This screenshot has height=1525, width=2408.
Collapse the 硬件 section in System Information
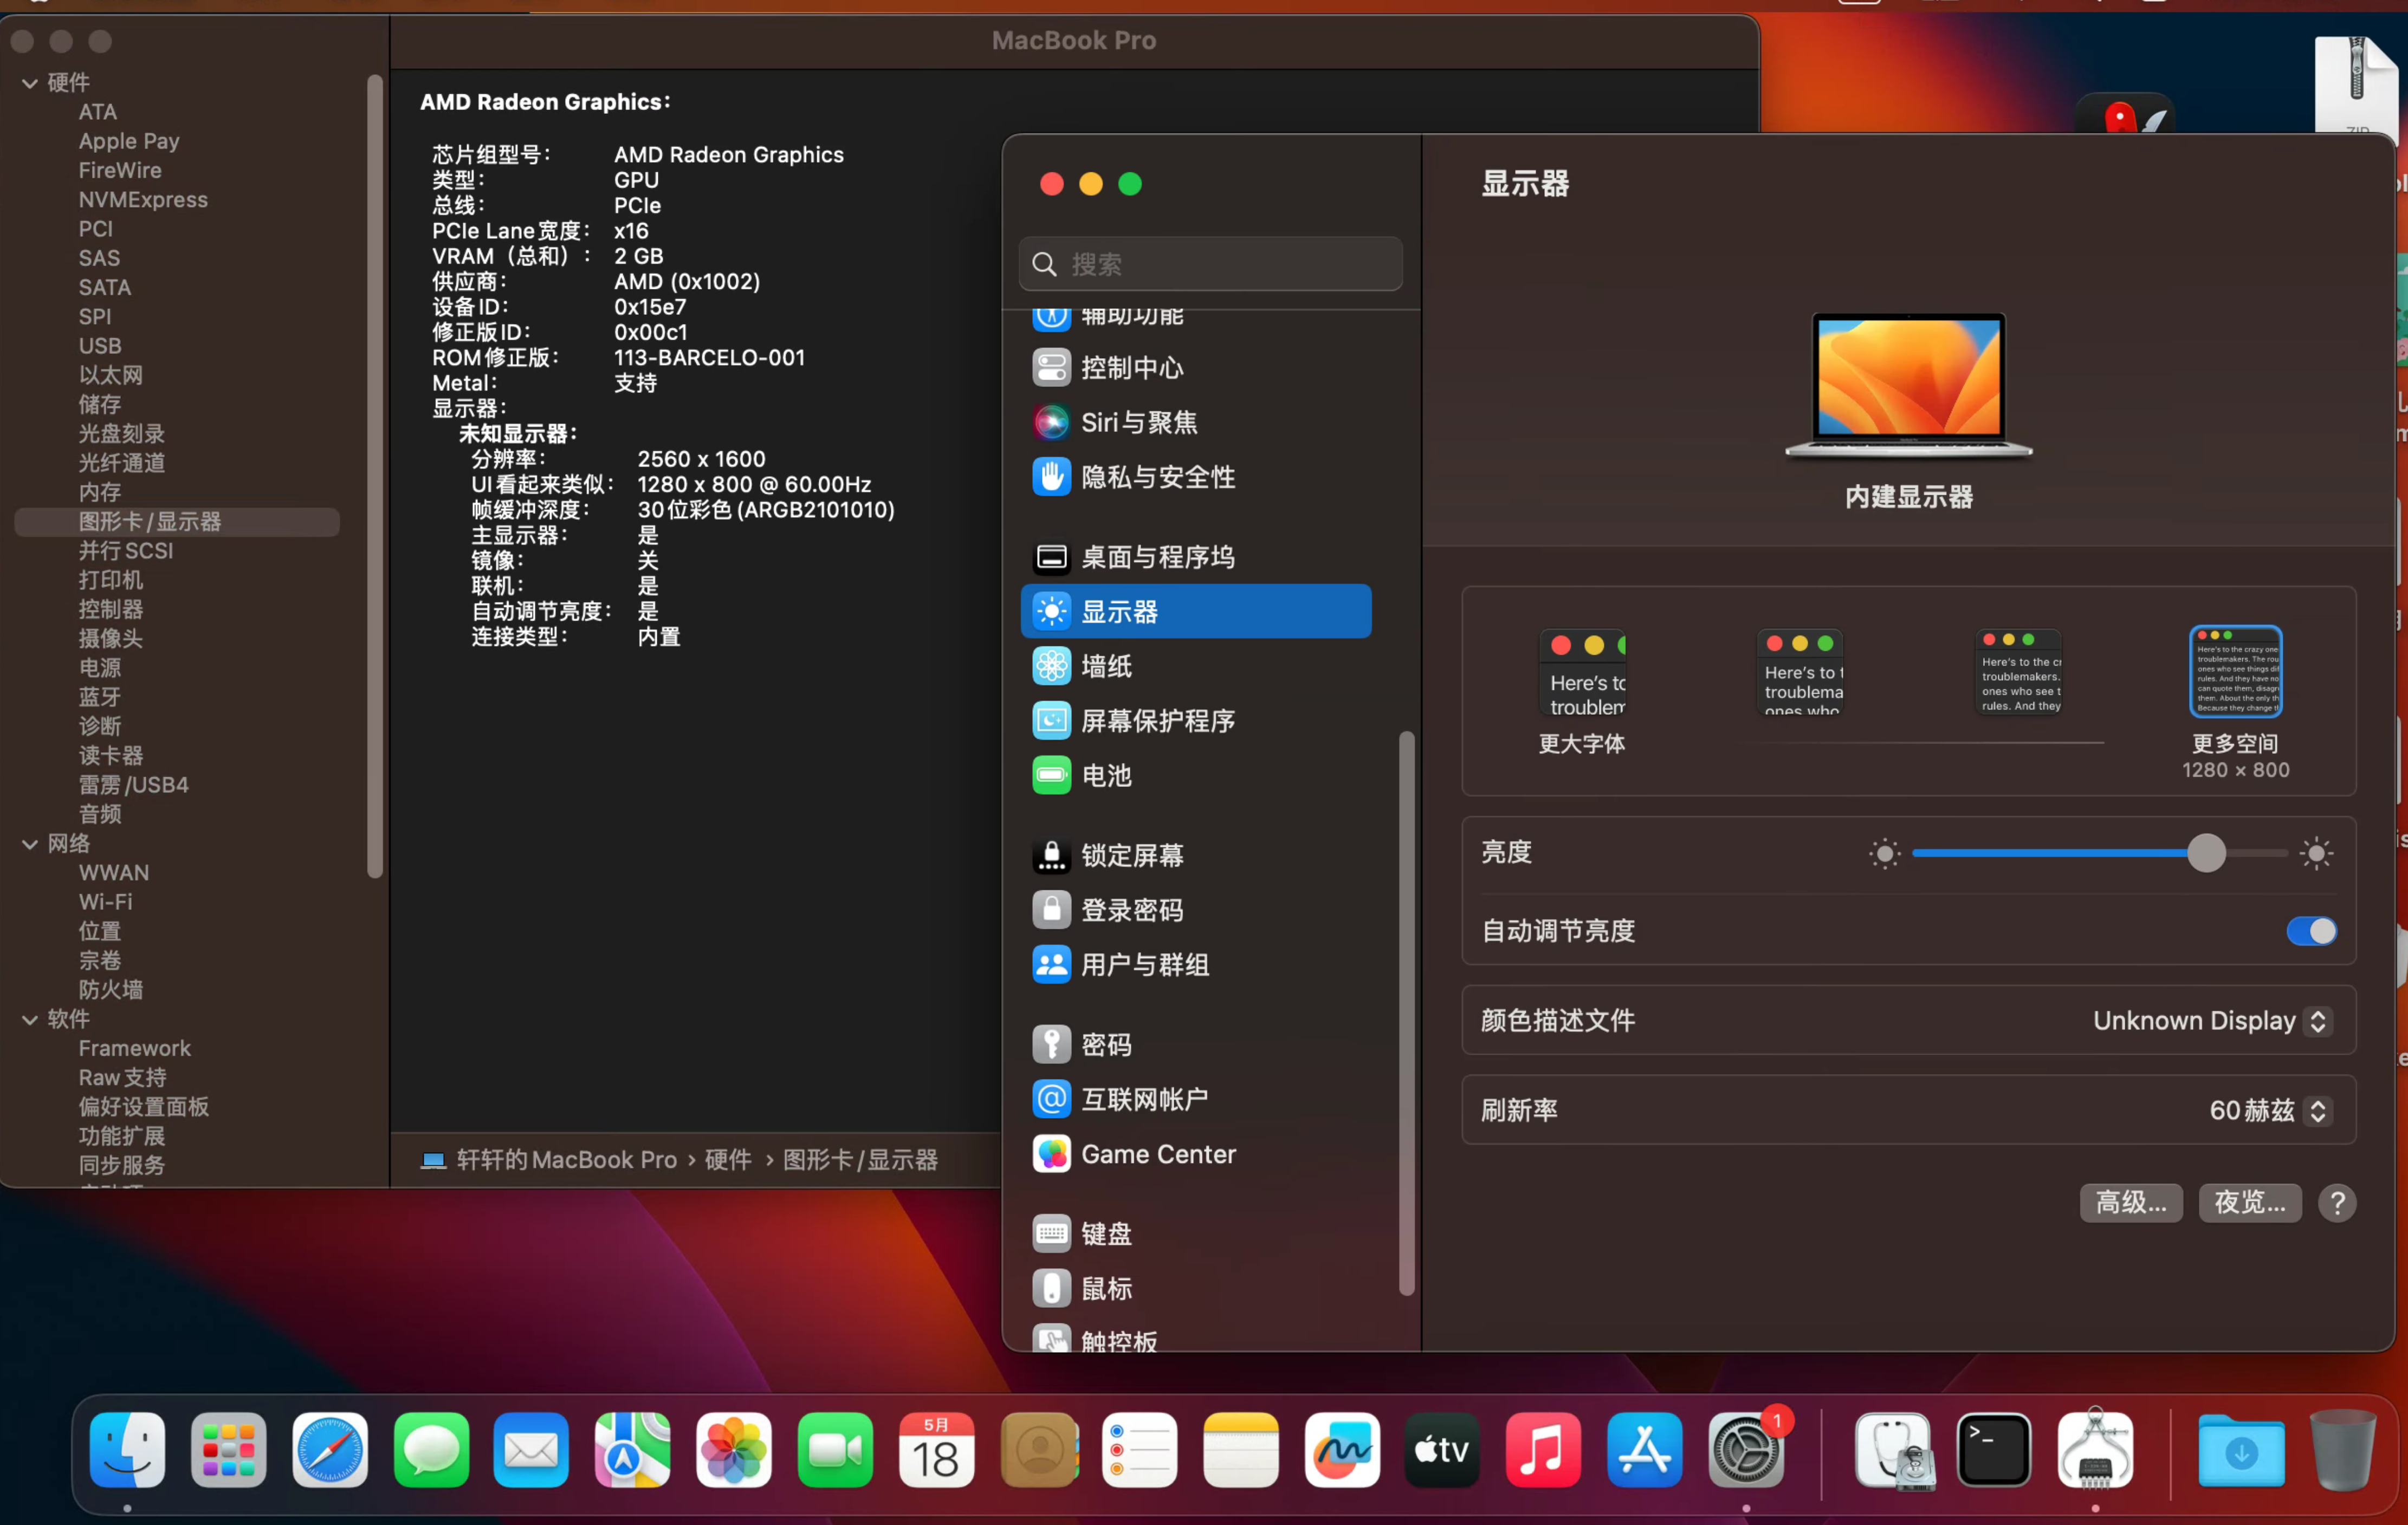tap(29, 82)
